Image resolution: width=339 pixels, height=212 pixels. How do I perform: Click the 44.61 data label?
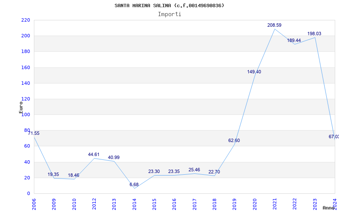pos(94,154)
